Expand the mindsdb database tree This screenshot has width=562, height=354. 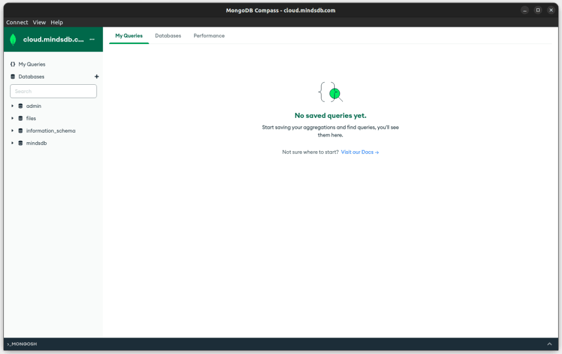(12, 143)
